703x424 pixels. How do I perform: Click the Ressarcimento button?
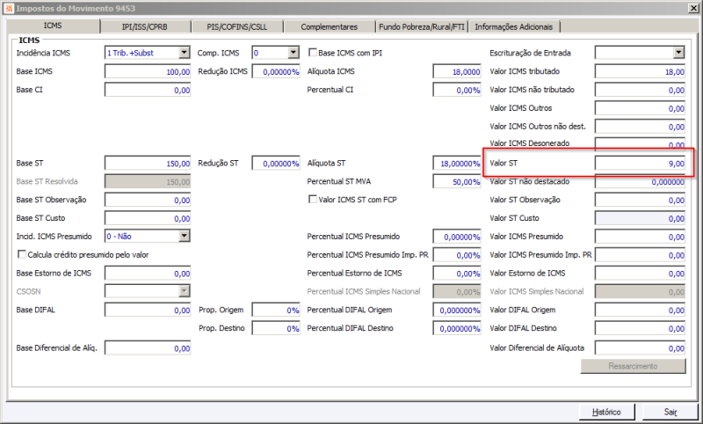pos(633,366)
